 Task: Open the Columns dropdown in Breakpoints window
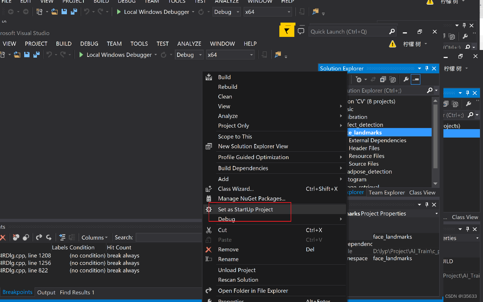(95, 237)
